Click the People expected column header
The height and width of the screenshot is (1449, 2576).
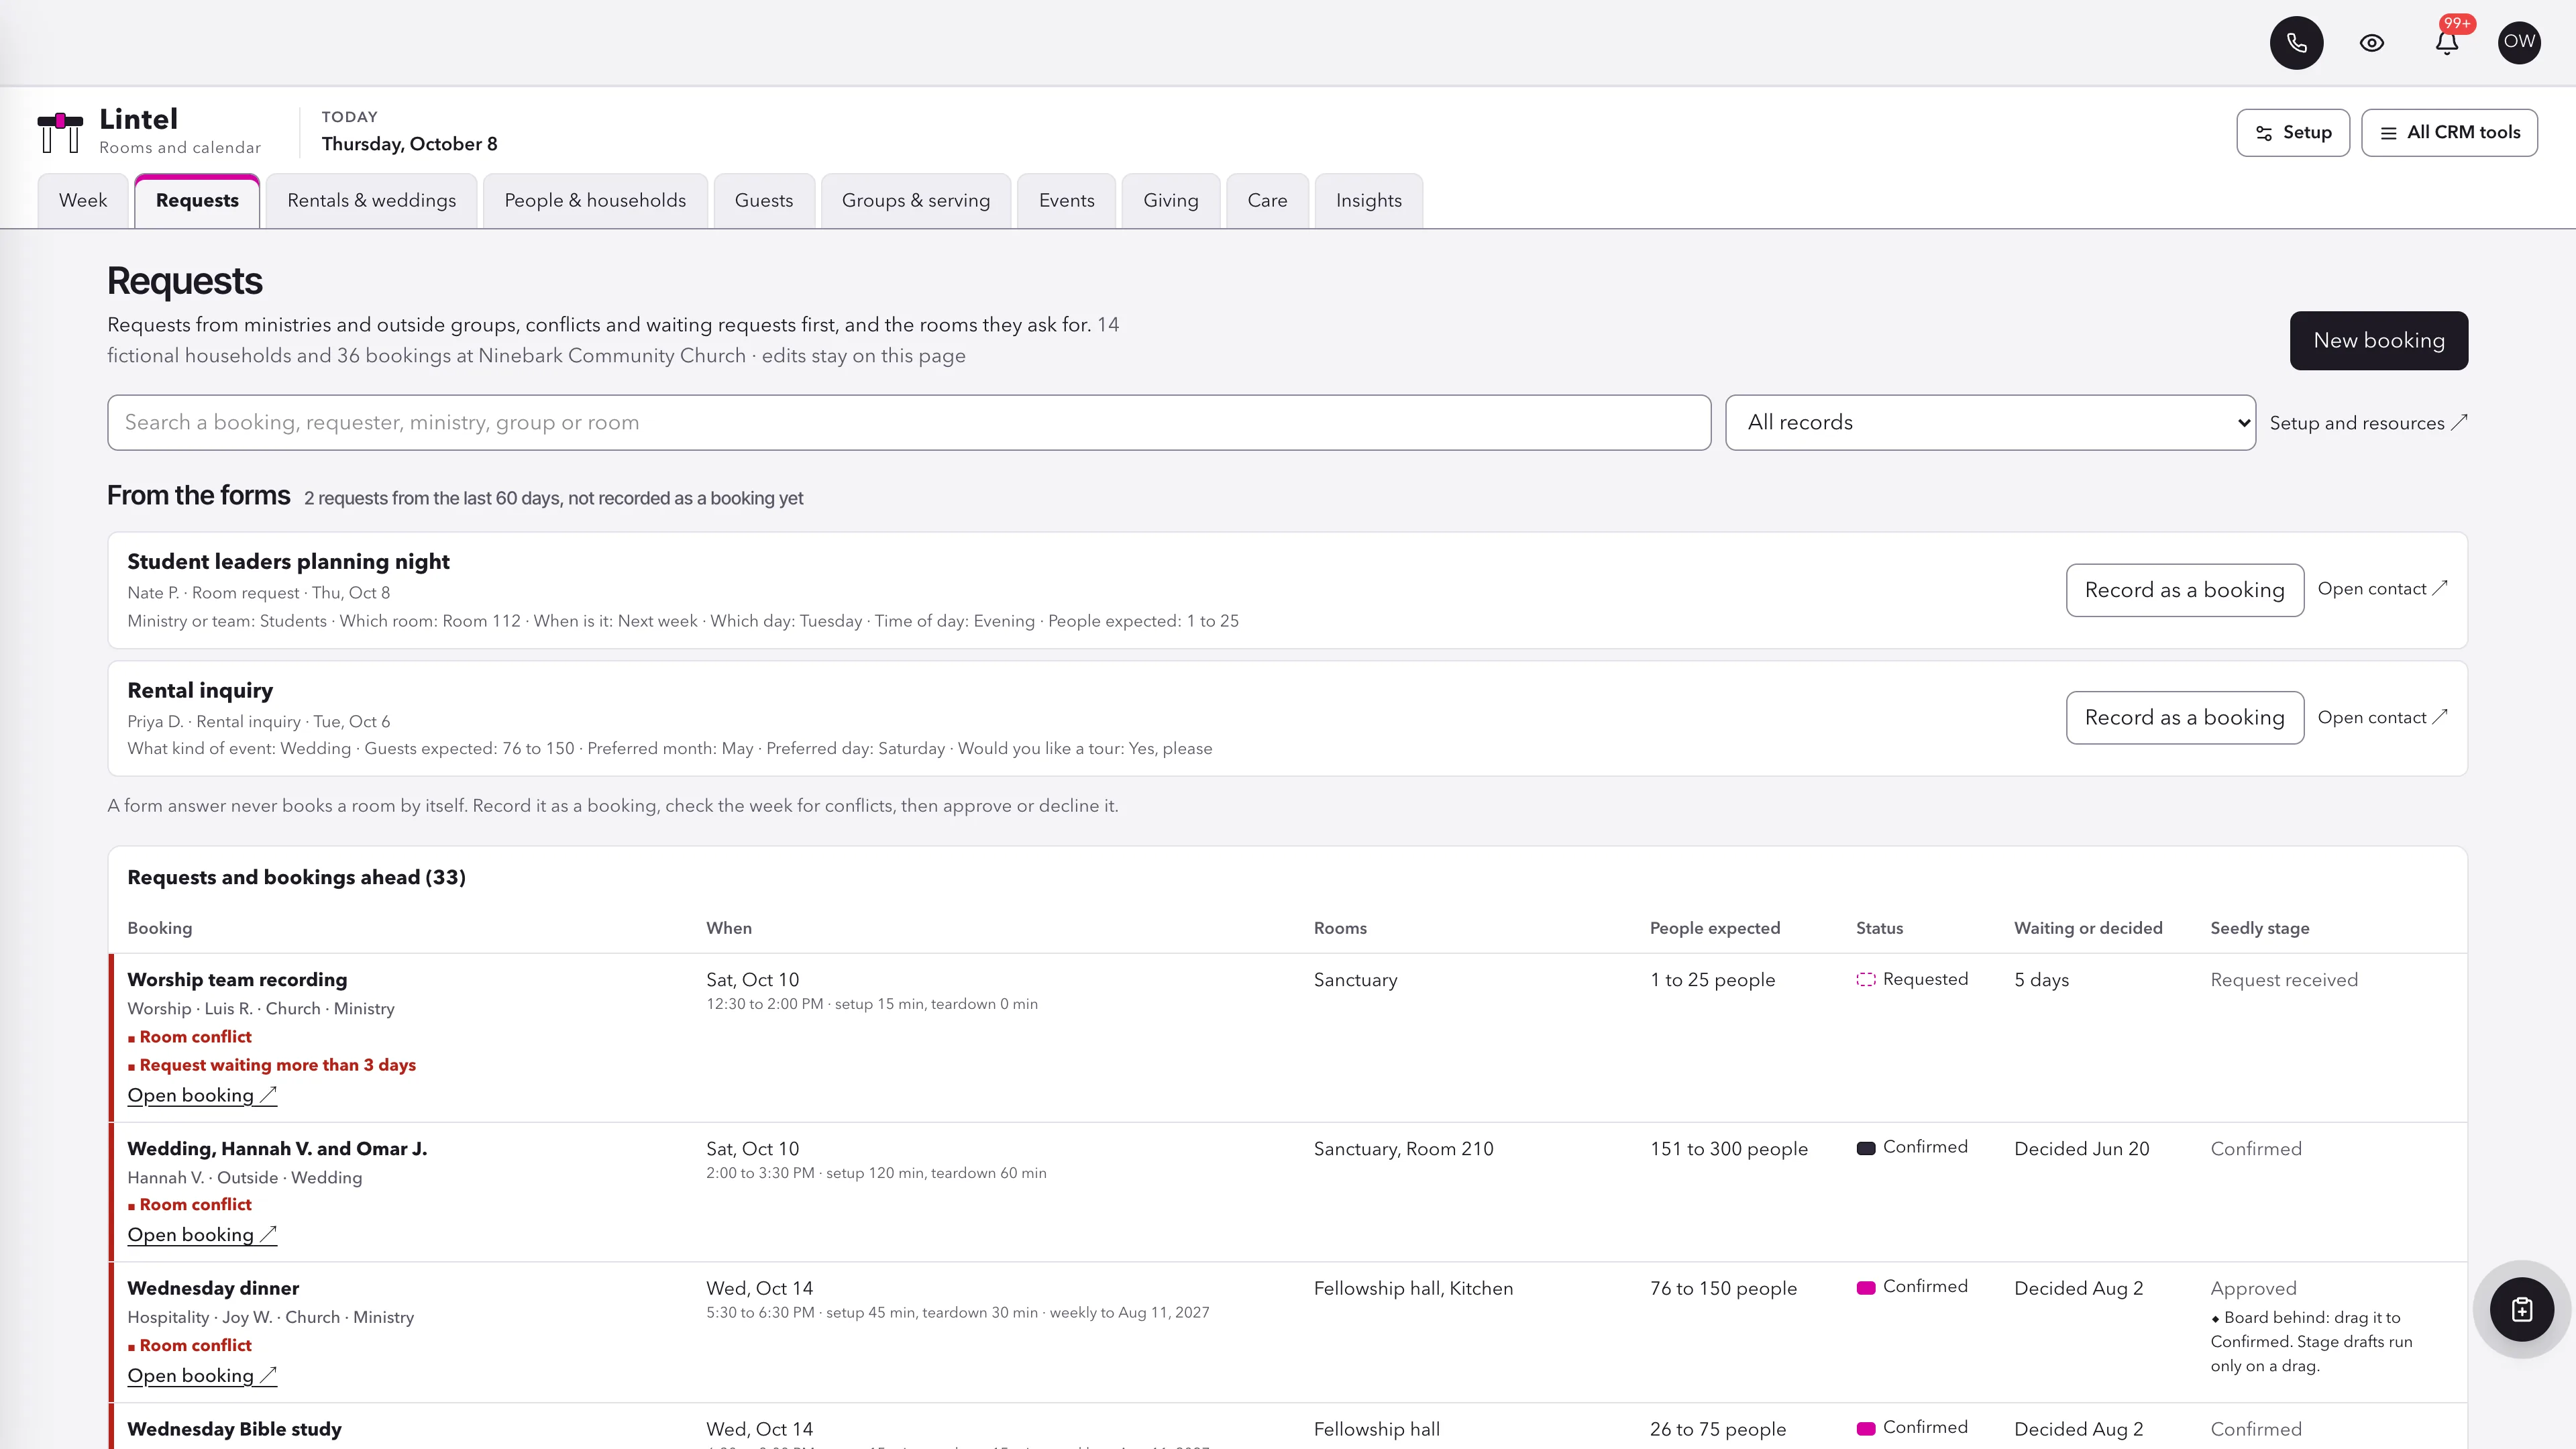pos(1715,929)
